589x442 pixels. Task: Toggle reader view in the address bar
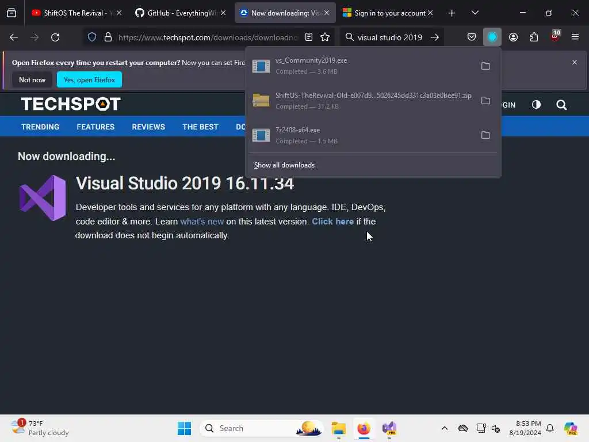[309, 37]
